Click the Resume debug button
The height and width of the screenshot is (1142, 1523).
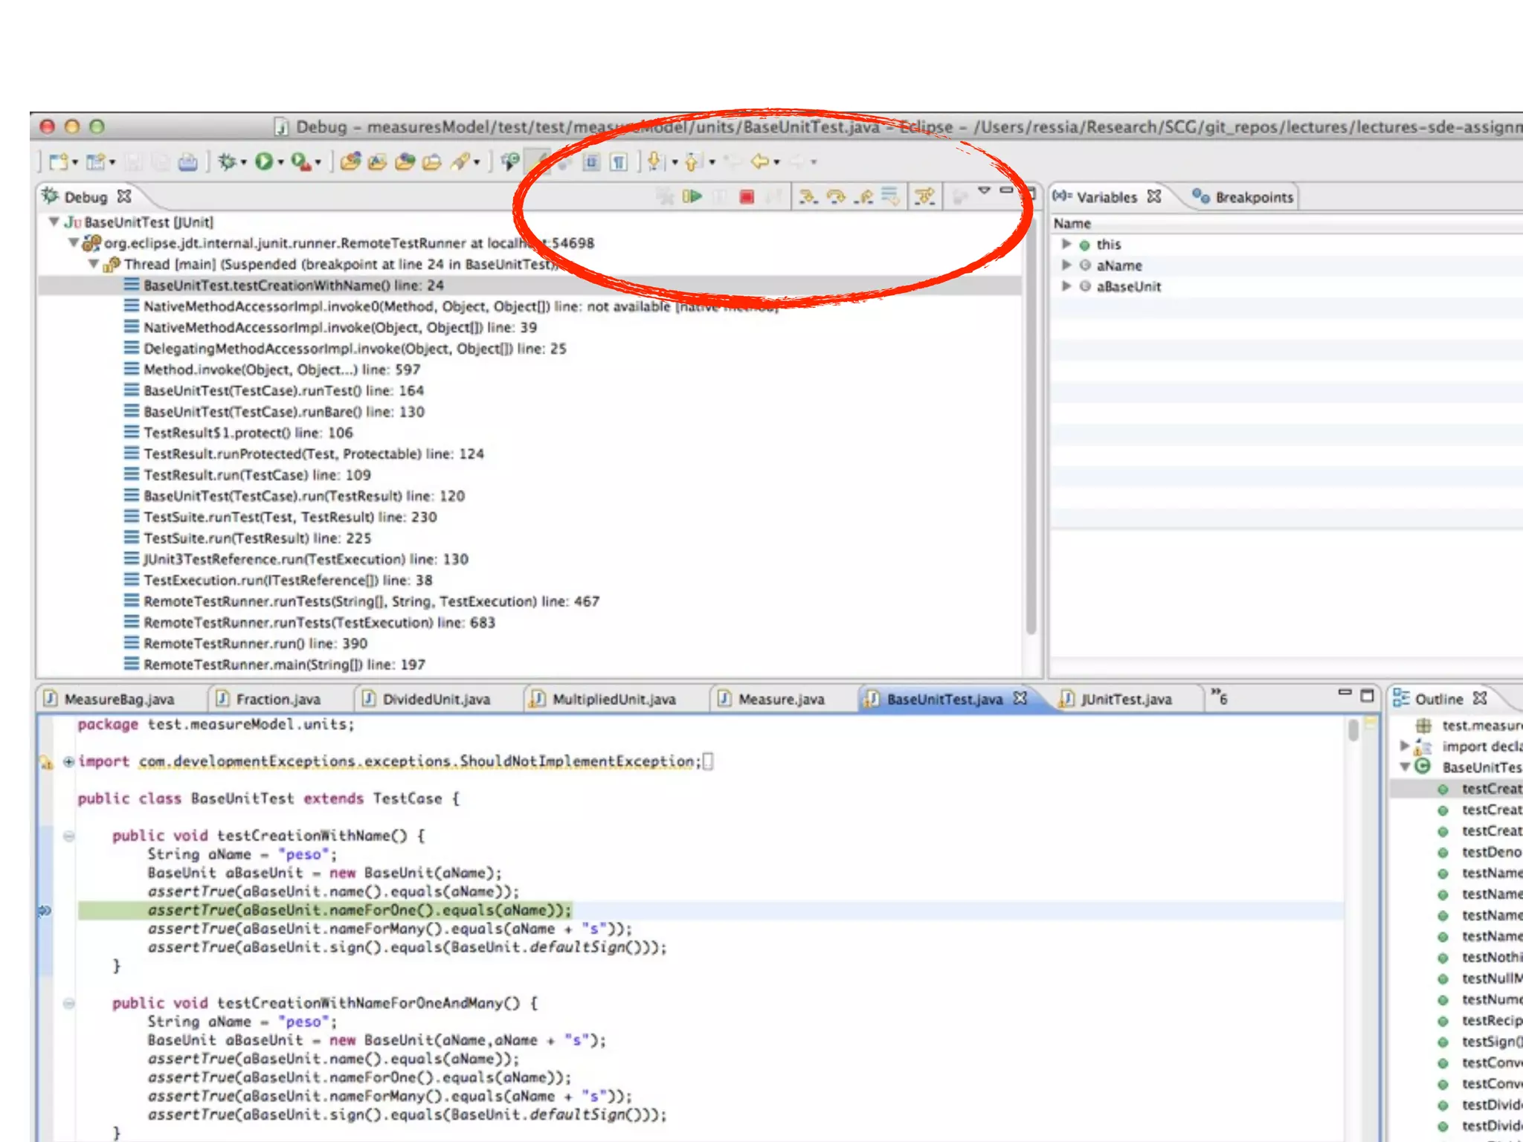(x=692, y=197)
